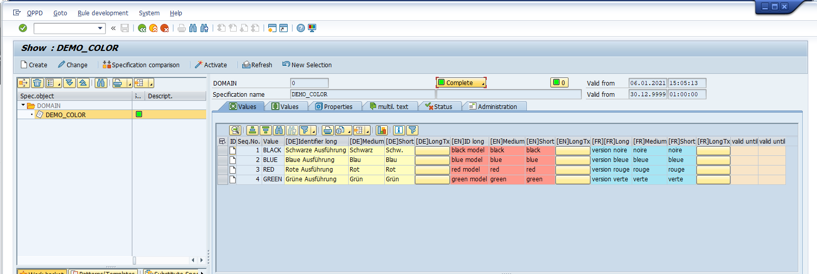817x274 pixels.
Task: Click the blue information icon in grid toolbar
Action: click(x=399, y=130)
